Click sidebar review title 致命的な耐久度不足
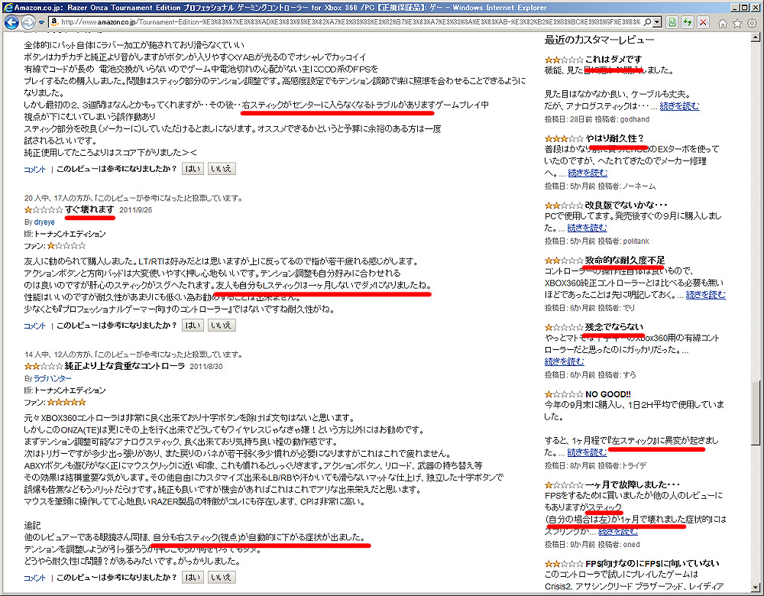 (625, 261)
